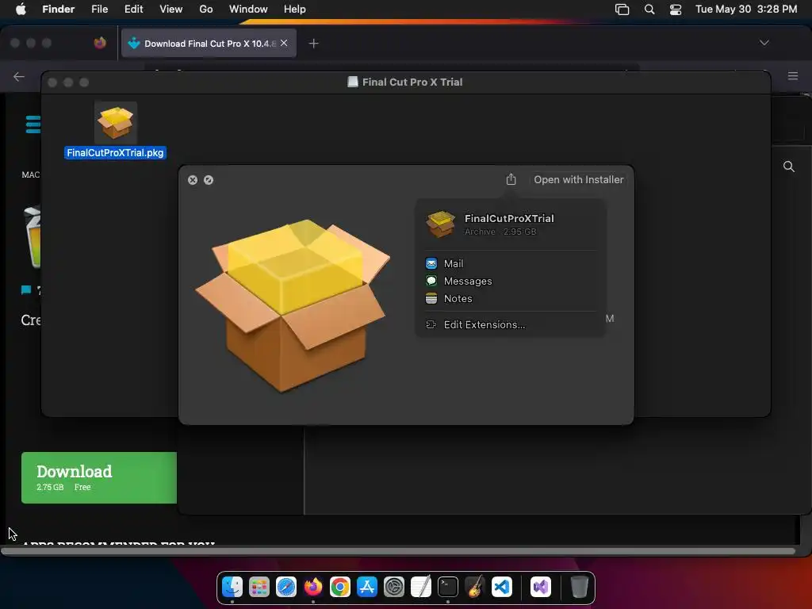Viewport: 812px width, 609px height.
Task: Click the Firefox icon in tab bar
Action: [100, 43]
